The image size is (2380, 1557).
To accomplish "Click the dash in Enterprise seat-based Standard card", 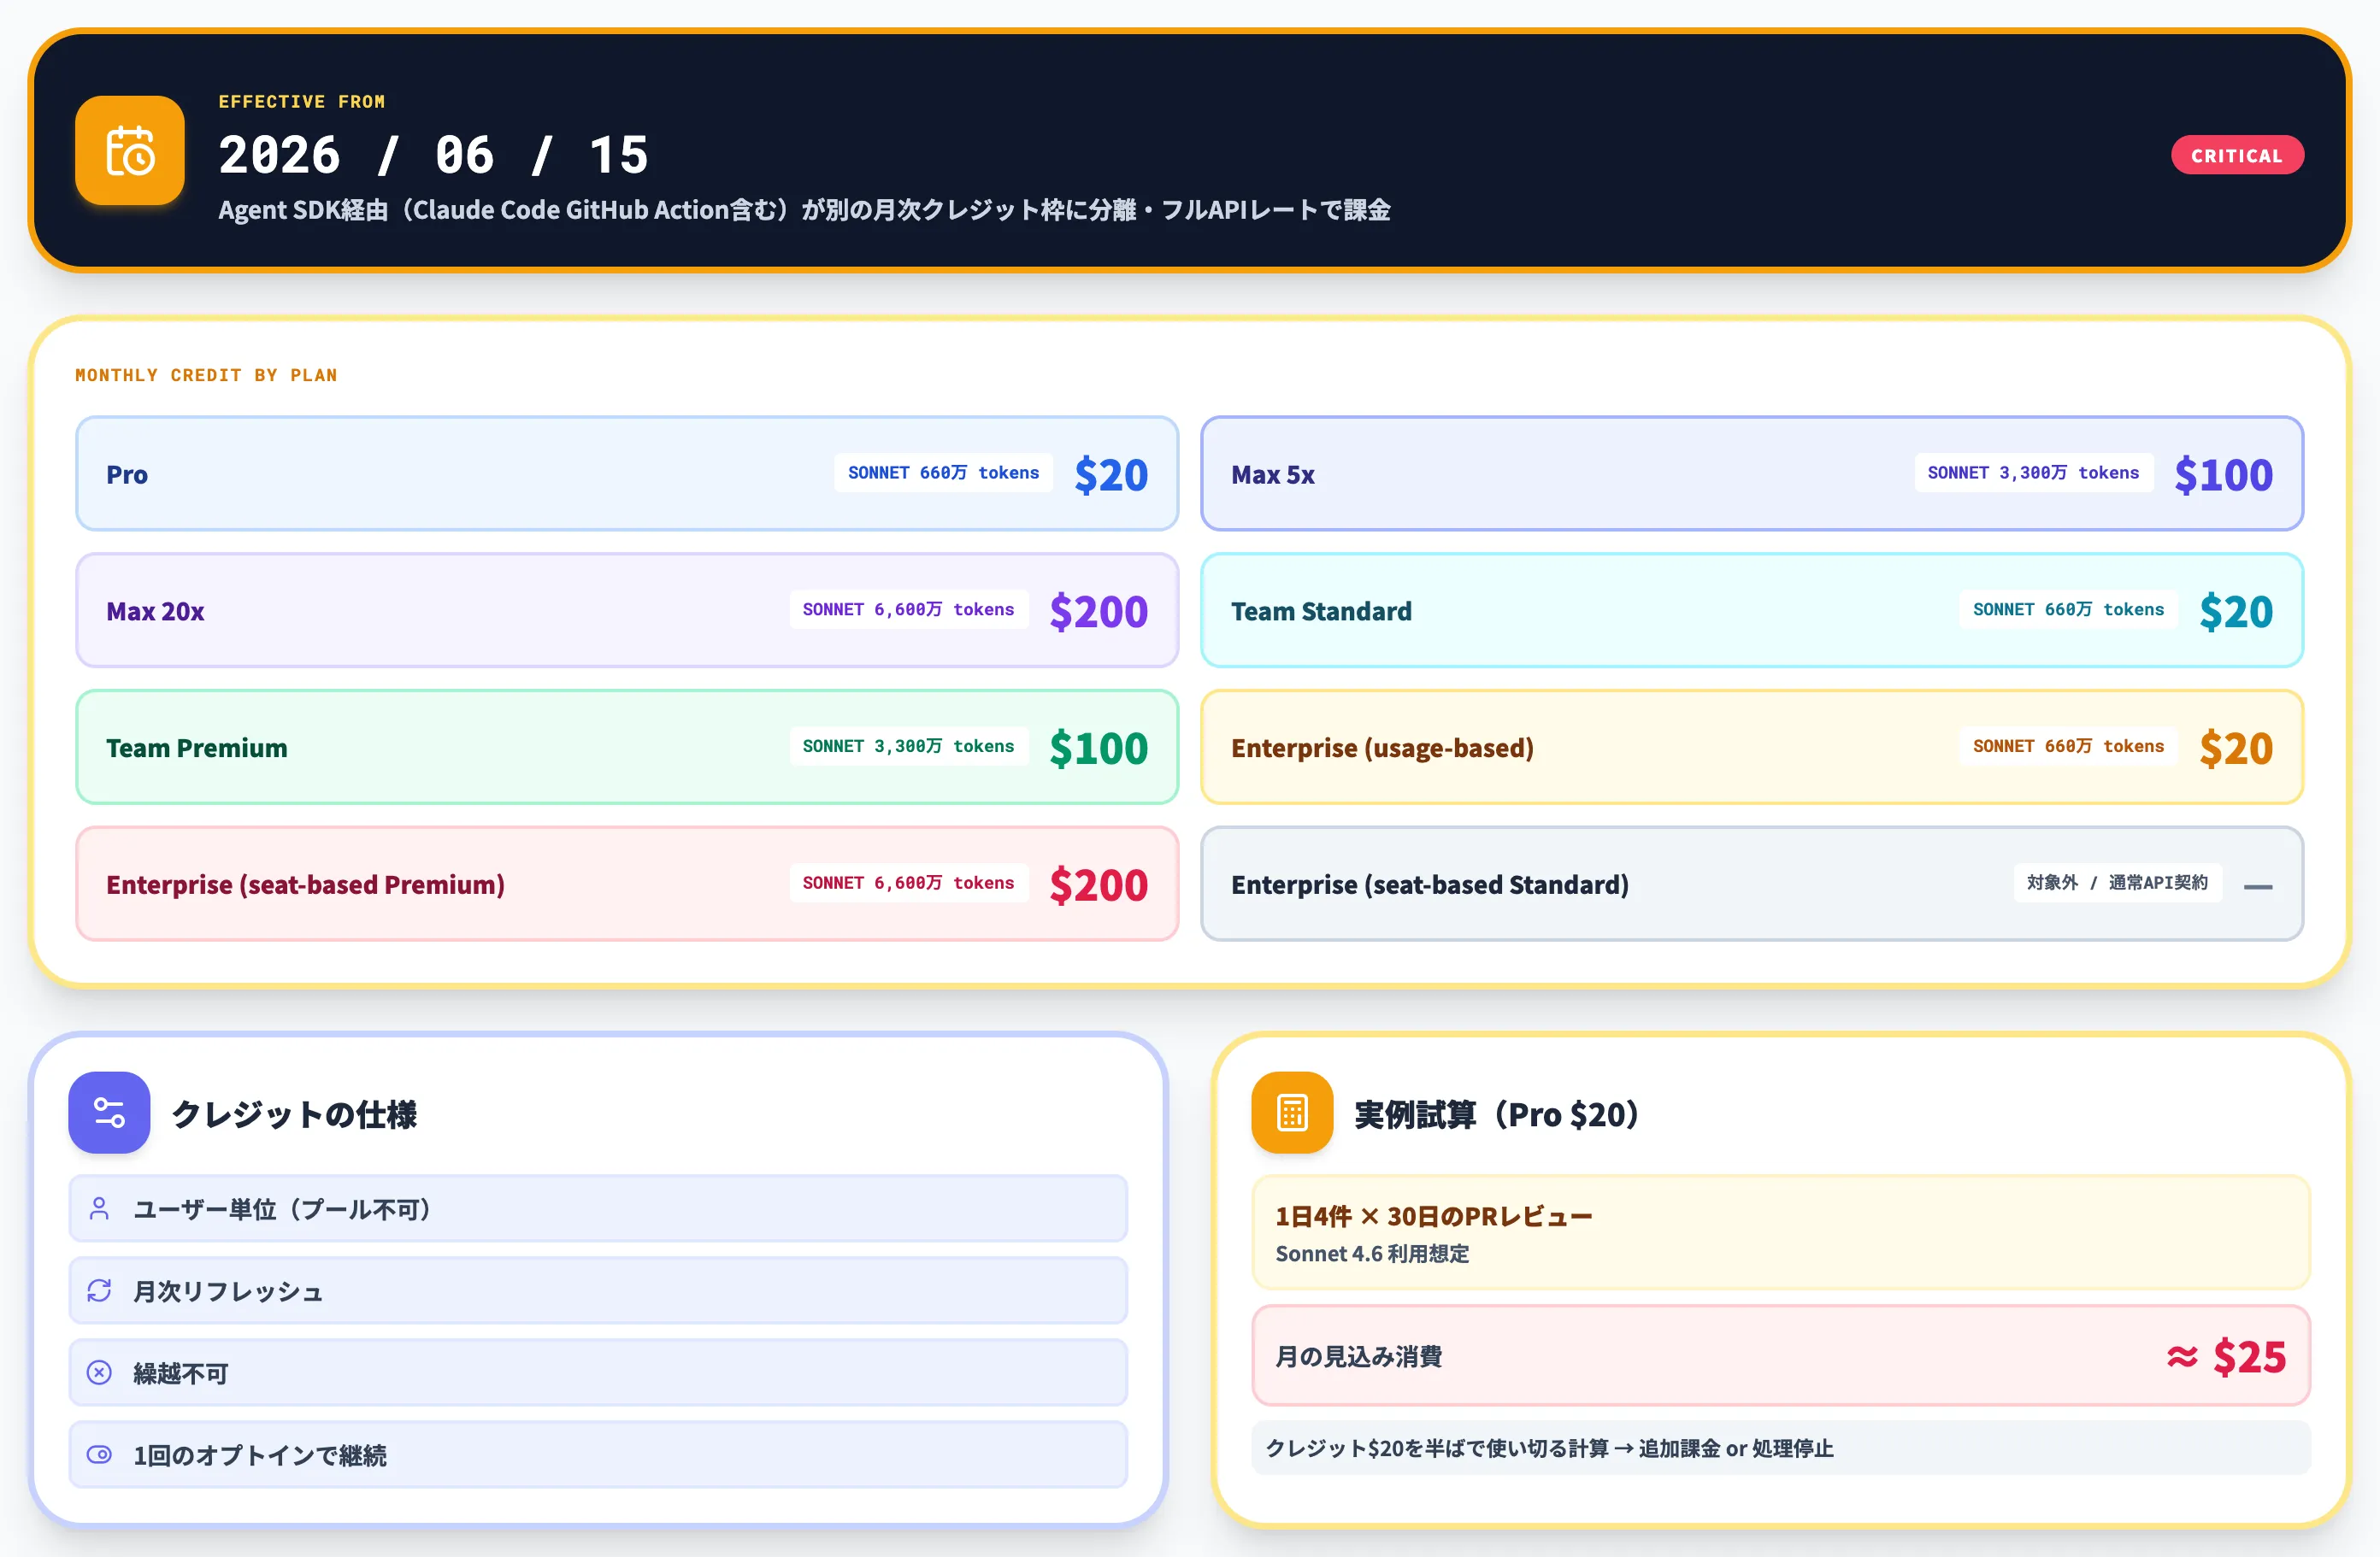I will 2258,886.
